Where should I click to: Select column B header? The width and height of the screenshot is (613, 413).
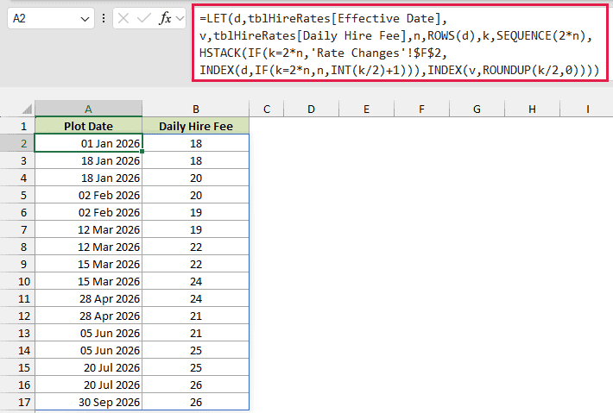pyautogui.click(x=195, y=109)
